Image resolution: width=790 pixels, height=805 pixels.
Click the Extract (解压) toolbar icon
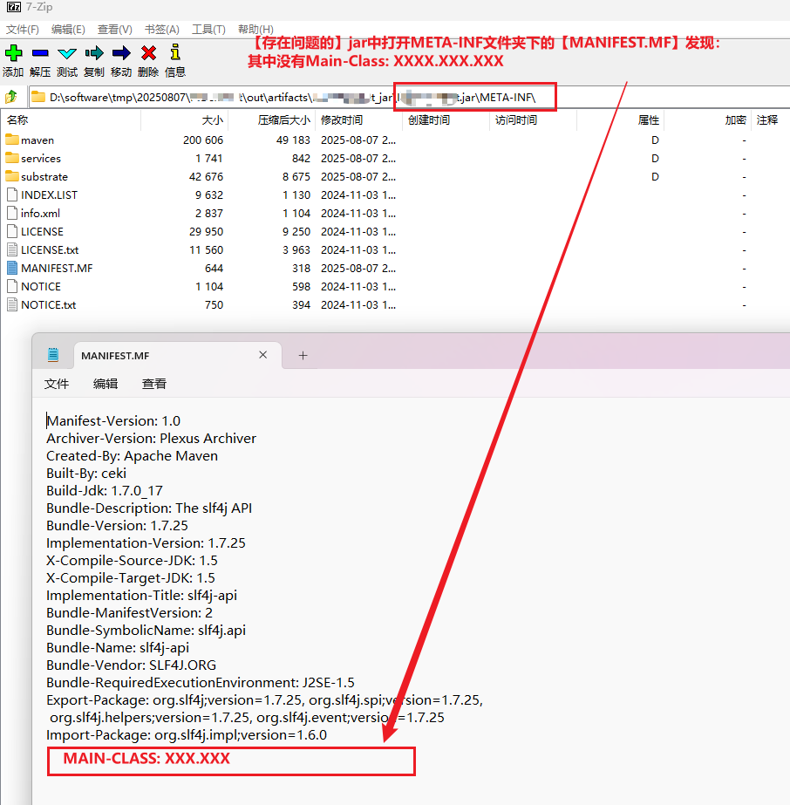[40, 53]
